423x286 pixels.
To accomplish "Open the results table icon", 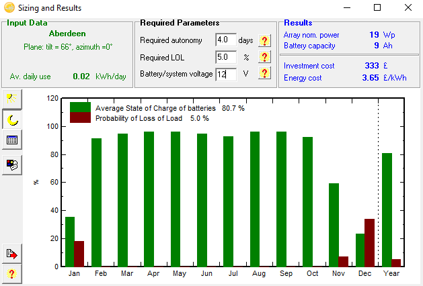I will [12, 140].
